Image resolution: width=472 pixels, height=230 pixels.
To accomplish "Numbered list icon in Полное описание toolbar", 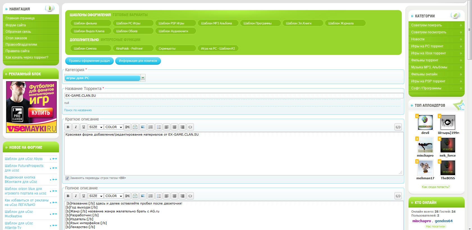I will click(151, 196).
